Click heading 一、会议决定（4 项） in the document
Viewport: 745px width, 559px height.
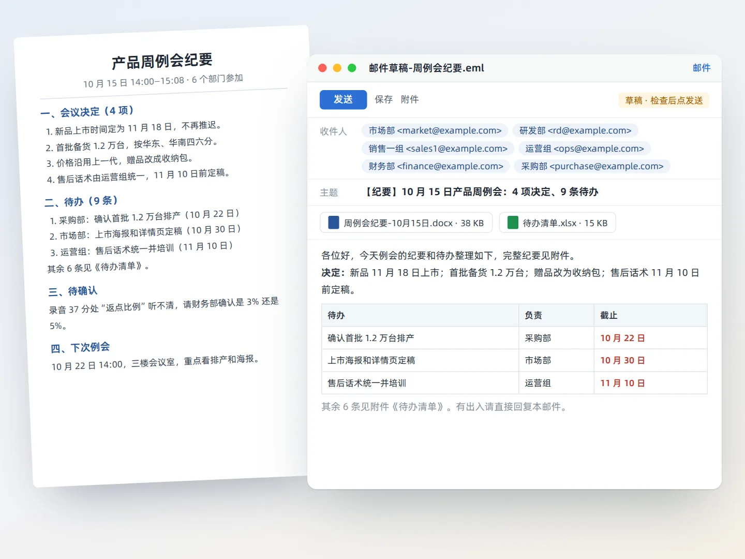(x=87, y=111)
